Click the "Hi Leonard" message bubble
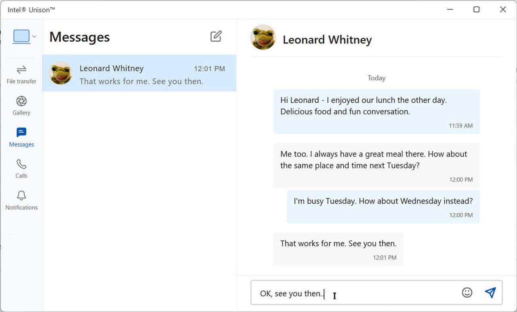Viewport: 517px width, 312px height. [x=376, y=111]
